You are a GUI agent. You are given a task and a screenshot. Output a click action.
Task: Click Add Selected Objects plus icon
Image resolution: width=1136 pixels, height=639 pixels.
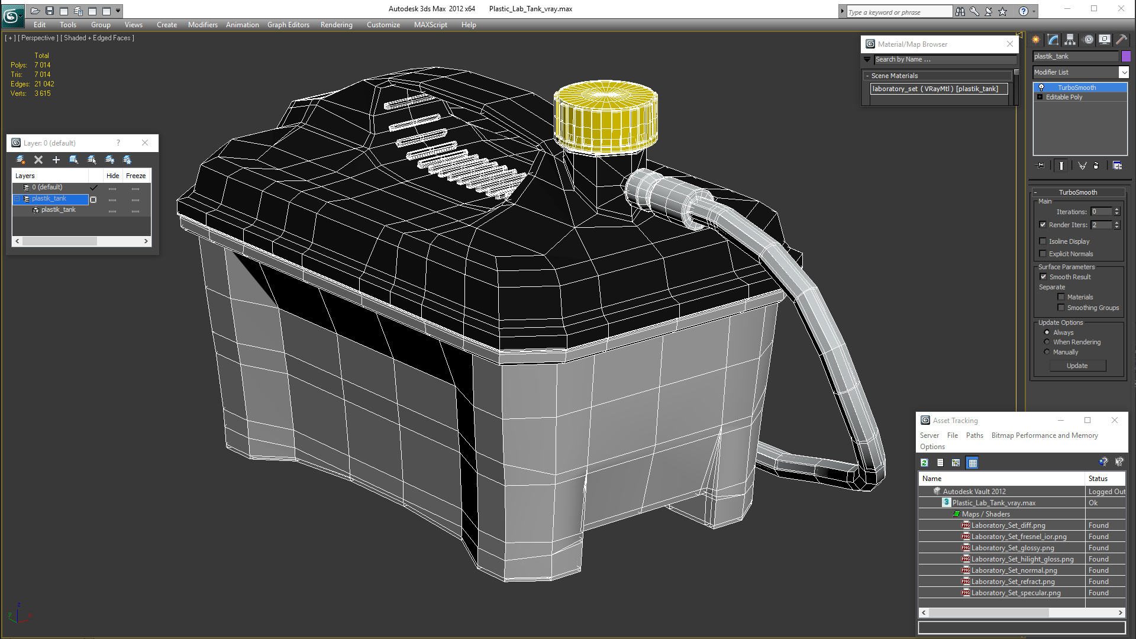56,160
